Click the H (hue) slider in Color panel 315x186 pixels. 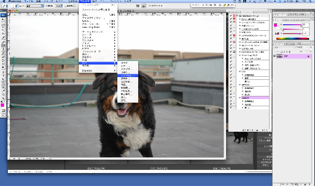click(292, 25)
